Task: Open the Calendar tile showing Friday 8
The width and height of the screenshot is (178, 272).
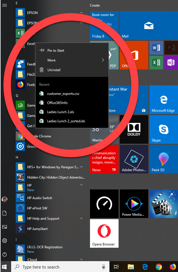Action: click(x=104, y=25)
